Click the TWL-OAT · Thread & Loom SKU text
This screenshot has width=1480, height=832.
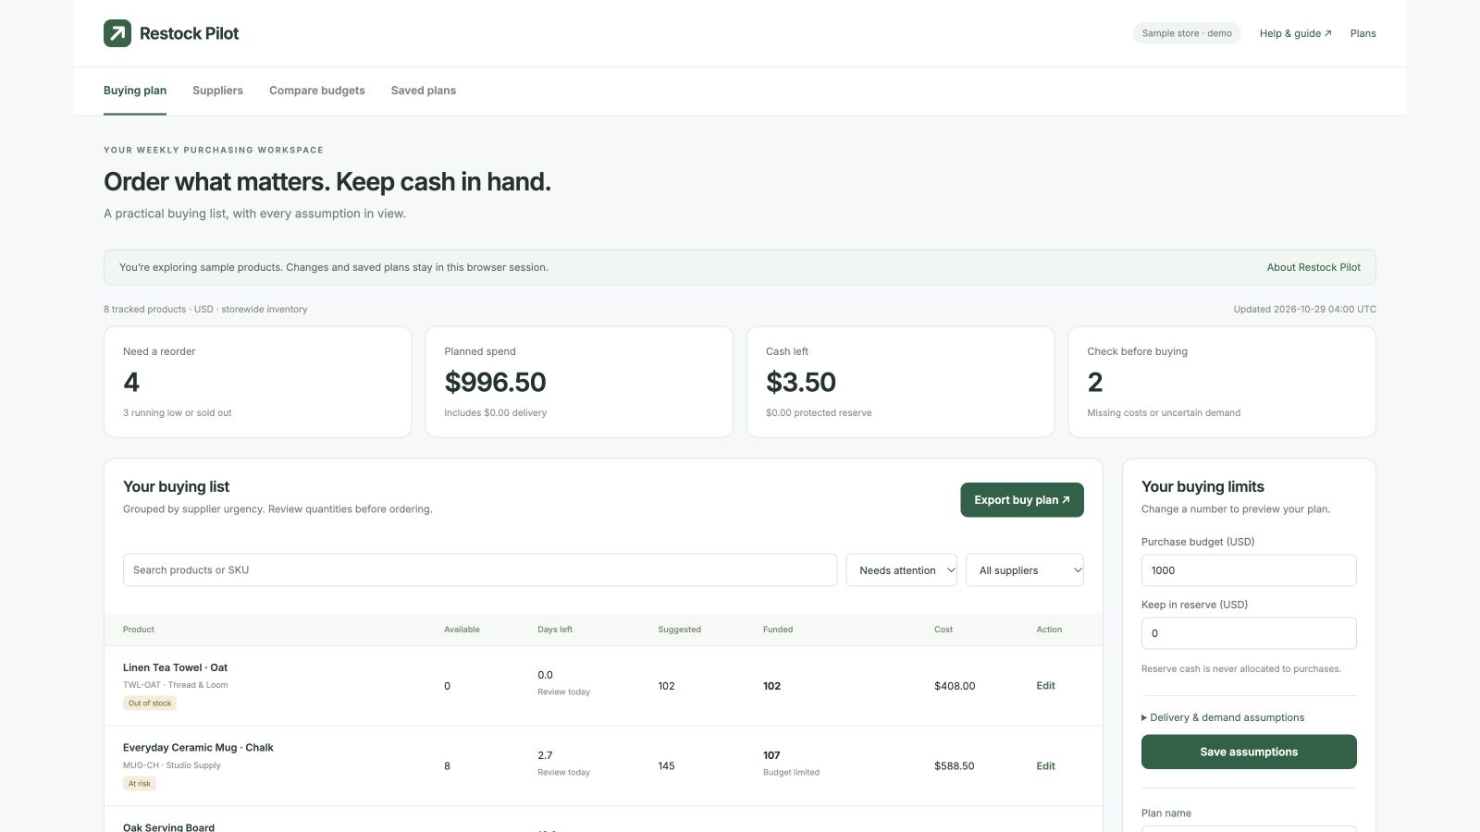pyautogui.click(x=175, y=685)
